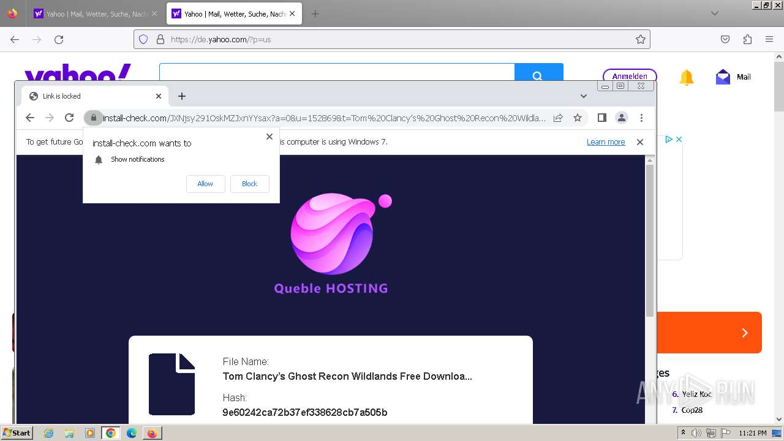Open Chrome profile avatar menu
Viewport: 784px width, 441px height.
click(622, 118)
